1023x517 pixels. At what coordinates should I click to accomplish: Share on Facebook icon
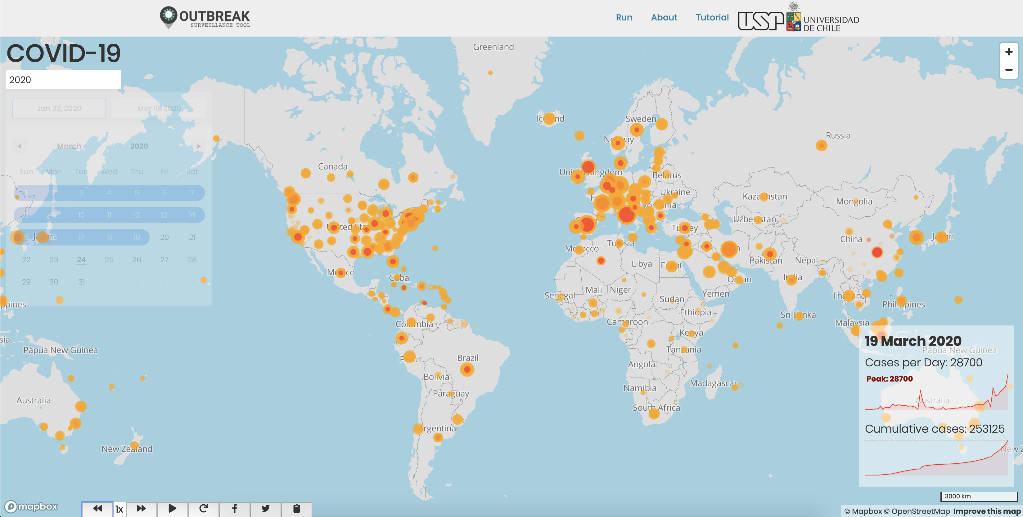tap(234, 508)
